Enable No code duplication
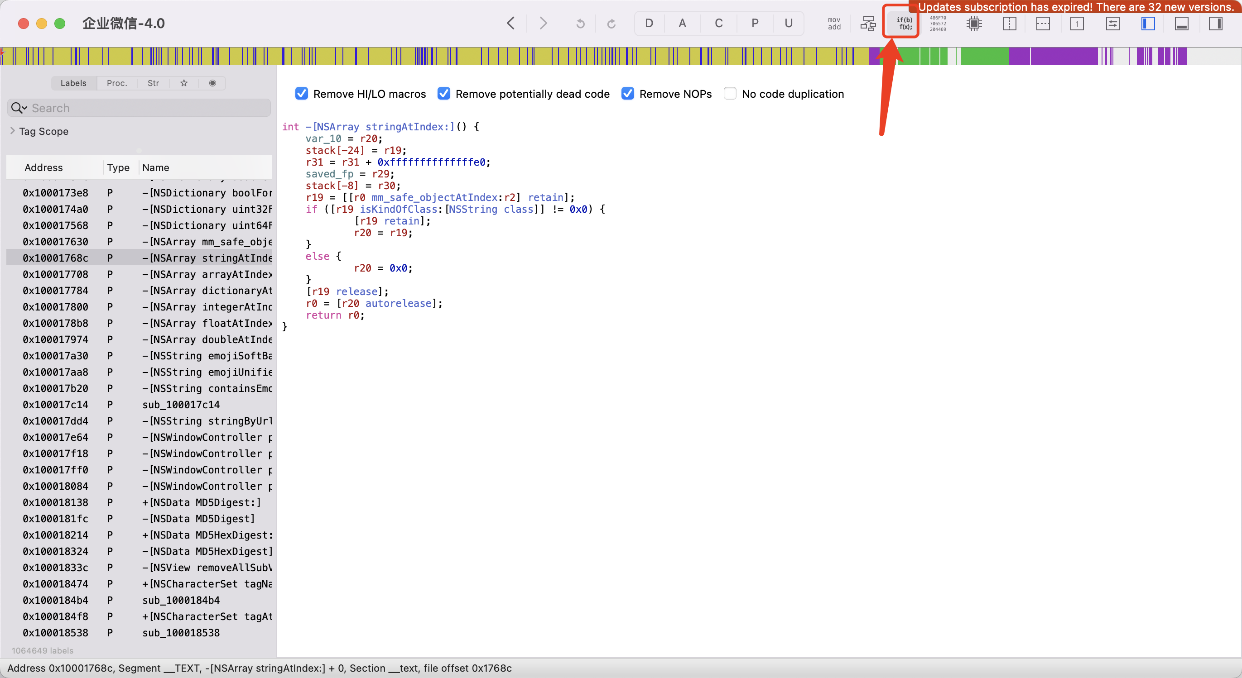This screenshot has width=1242, height=678. click(730, 94)
